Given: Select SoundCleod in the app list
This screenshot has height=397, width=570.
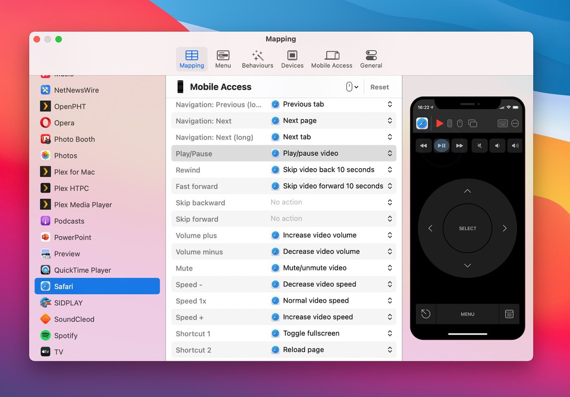Looking at the screenshot, I should [x=97, y=319].
